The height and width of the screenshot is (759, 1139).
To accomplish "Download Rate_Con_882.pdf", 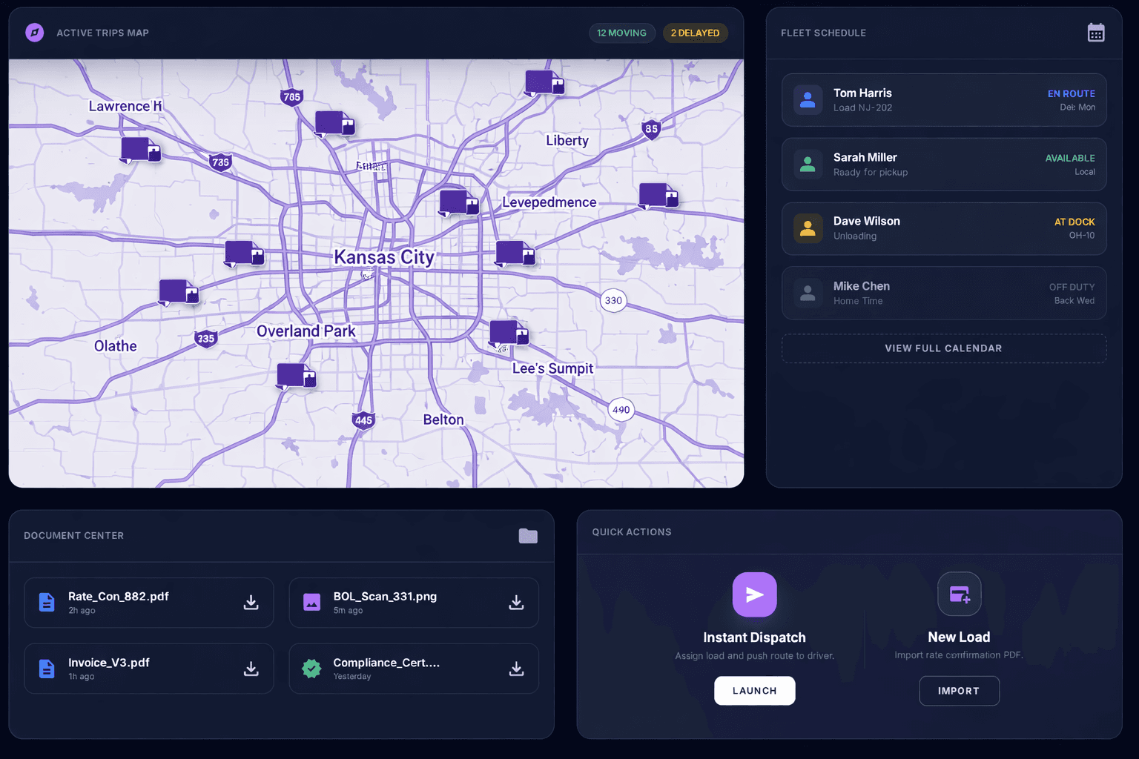I will pyautogui.click(x=251, y=602).
